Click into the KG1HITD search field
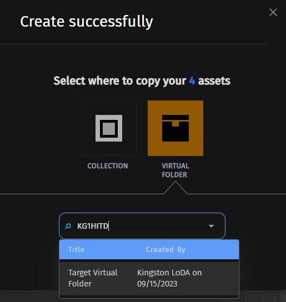This screenshot has width=286, height=302. (x=142, y=226)
